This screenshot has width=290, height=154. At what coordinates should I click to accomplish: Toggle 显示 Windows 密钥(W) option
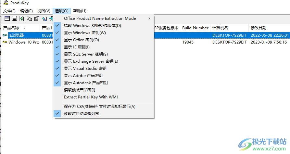104,33
